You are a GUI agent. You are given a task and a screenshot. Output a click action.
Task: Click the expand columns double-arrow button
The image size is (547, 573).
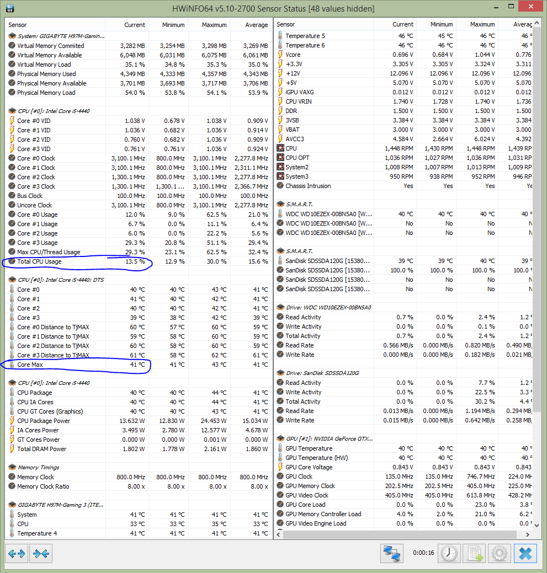pos(17,554)
